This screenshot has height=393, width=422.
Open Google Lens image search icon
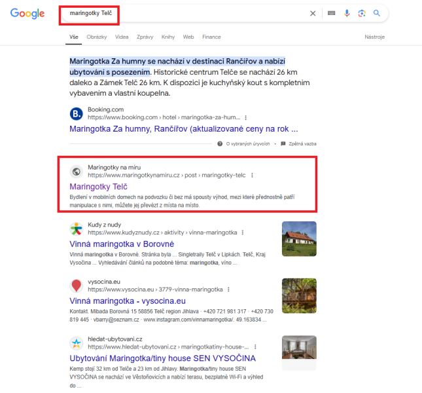(x=362, y=13)
